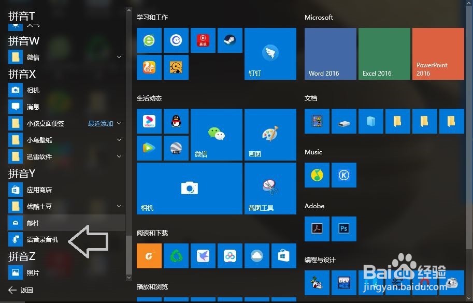Image resolution: width=473 pixels, height=303 pixels.
Task: Open the round blue-ring browser tile
Action: (x=176, y=40)
